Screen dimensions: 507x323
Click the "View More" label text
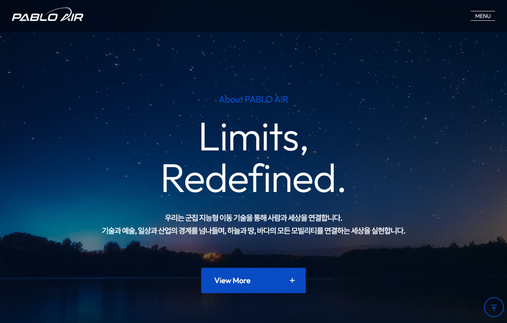click(232, 280)
